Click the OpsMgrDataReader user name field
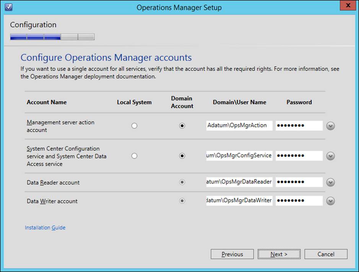359x272 pixels. point(239,182)
